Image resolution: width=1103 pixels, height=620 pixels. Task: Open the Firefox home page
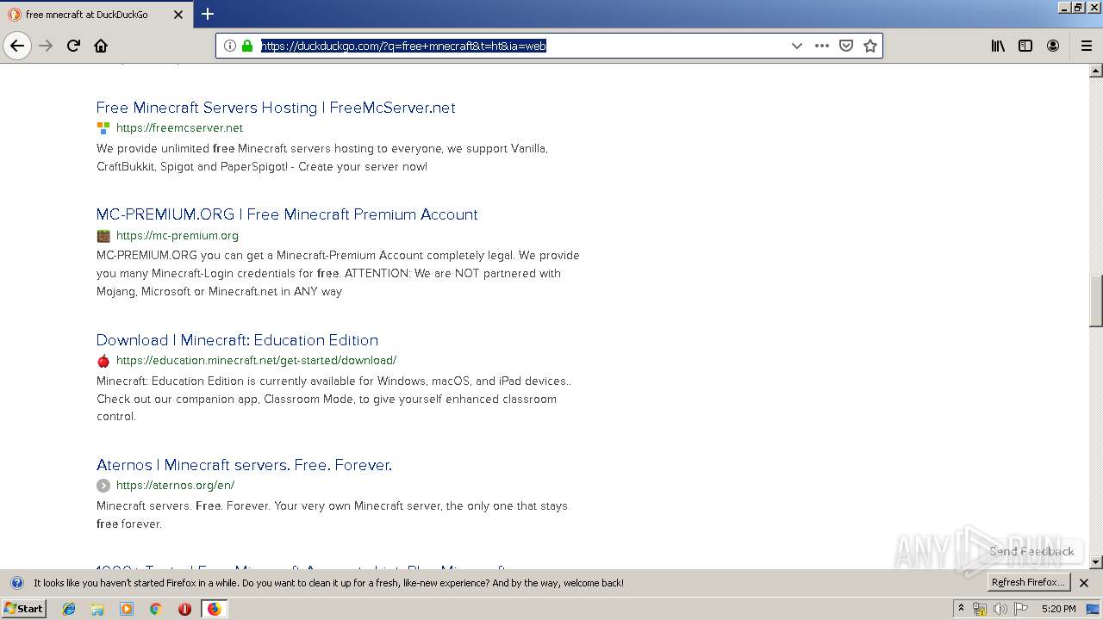point(101,46)
